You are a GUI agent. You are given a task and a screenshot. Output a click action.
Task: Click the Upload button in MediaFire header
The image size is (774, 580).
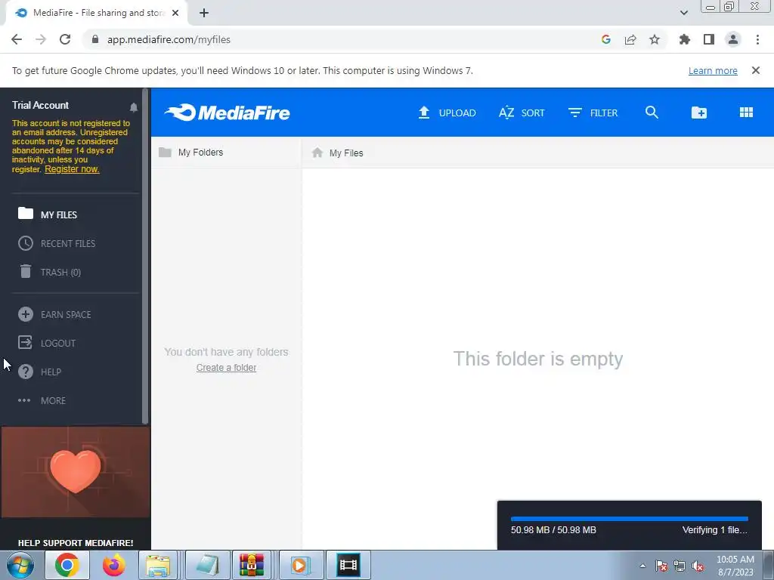coord(447,113)
